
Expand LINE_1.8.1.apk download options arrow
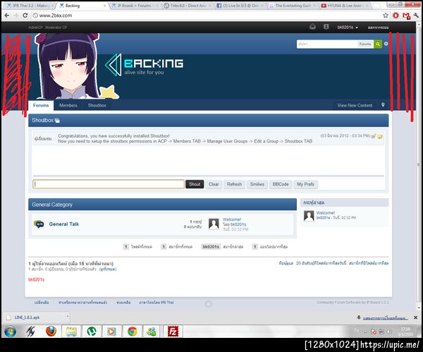pos(67,317)
